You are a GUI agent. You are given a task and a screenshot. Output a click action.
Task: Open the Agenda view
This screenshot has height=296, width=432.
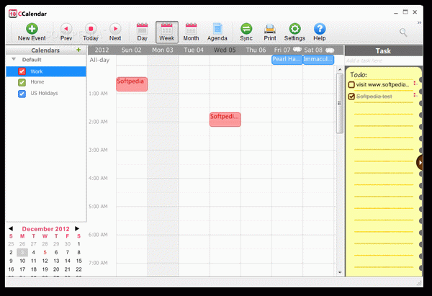point(217,32)
